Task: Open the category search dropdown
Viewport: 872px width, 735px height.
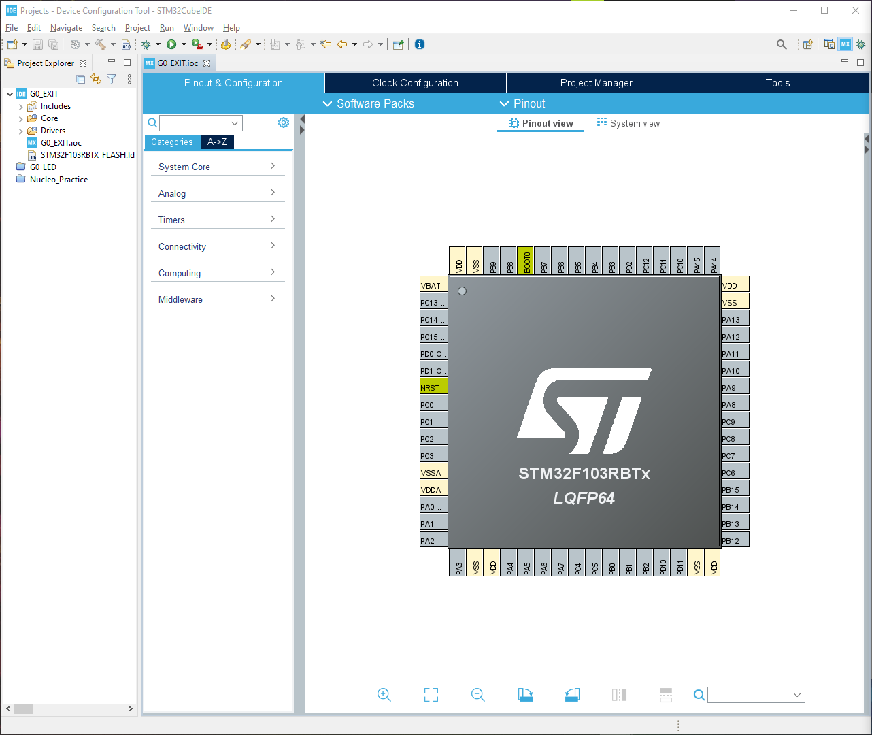Action: [x=235, y=123]
